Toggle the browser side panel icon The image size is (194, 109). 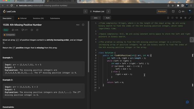tap(182, 5)
